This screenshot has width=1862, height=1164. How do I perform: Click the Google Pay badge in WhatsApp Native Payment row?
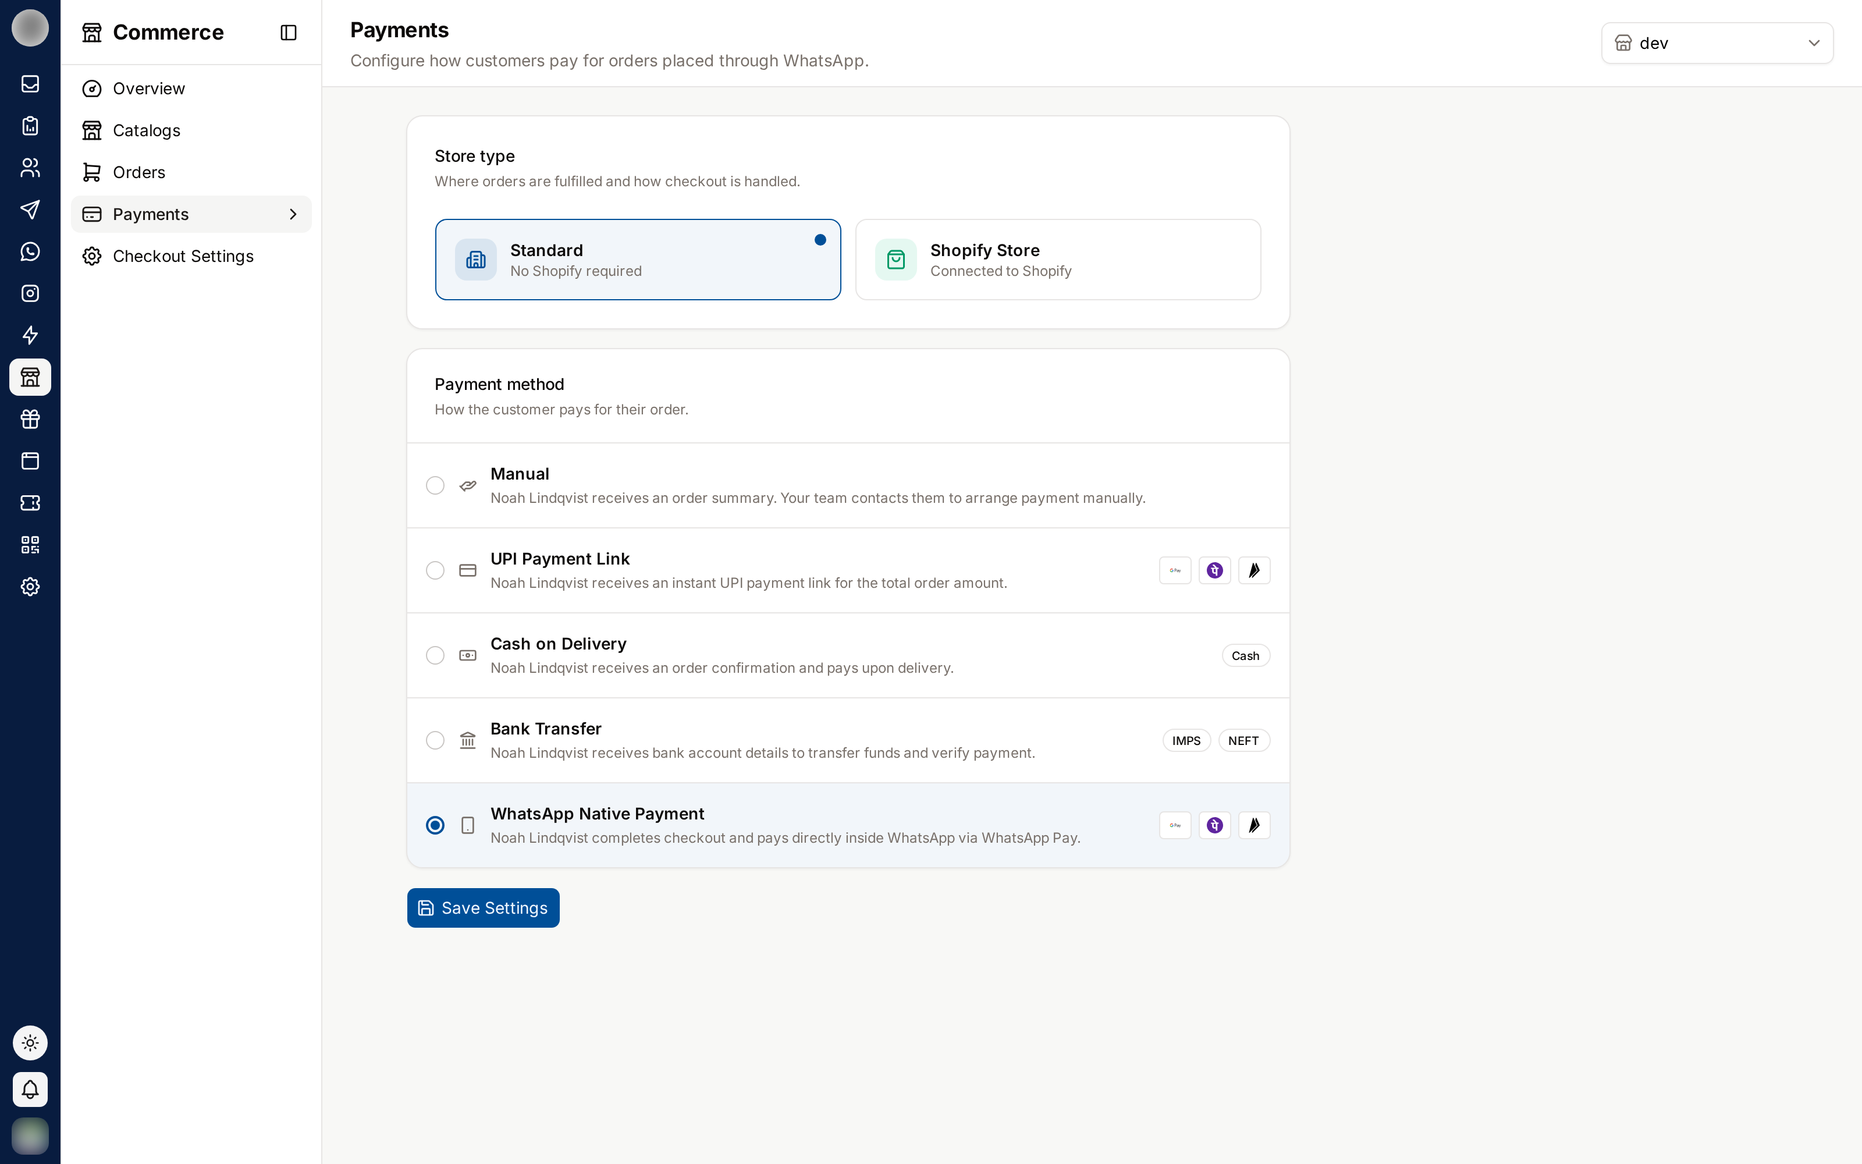click(x=1175, y=825)
